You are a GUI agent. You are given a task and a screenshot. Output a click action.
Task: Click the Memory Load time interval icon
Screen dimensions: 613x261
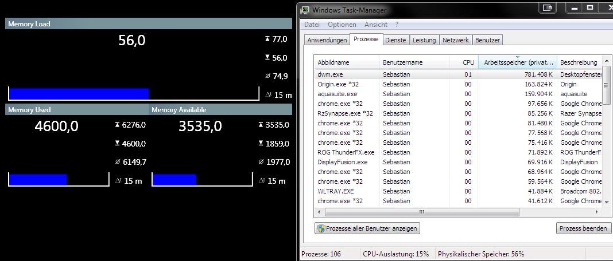[268, 94]
